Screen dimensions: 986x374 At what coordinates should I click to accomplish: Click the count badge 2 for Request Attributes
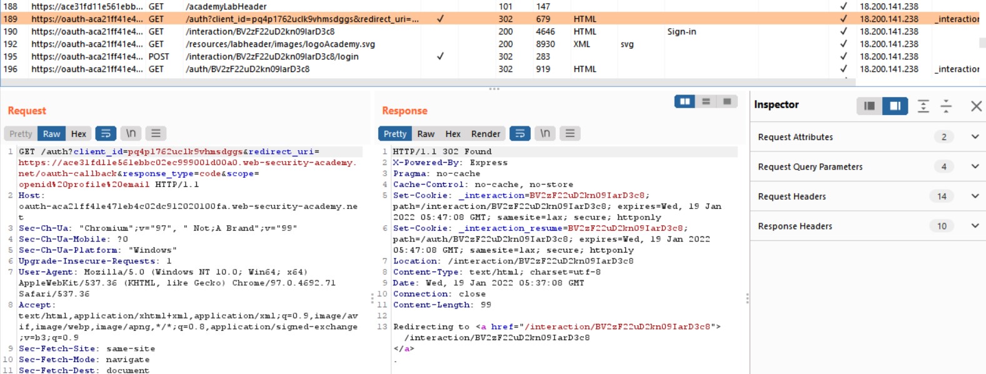point(943,137)
